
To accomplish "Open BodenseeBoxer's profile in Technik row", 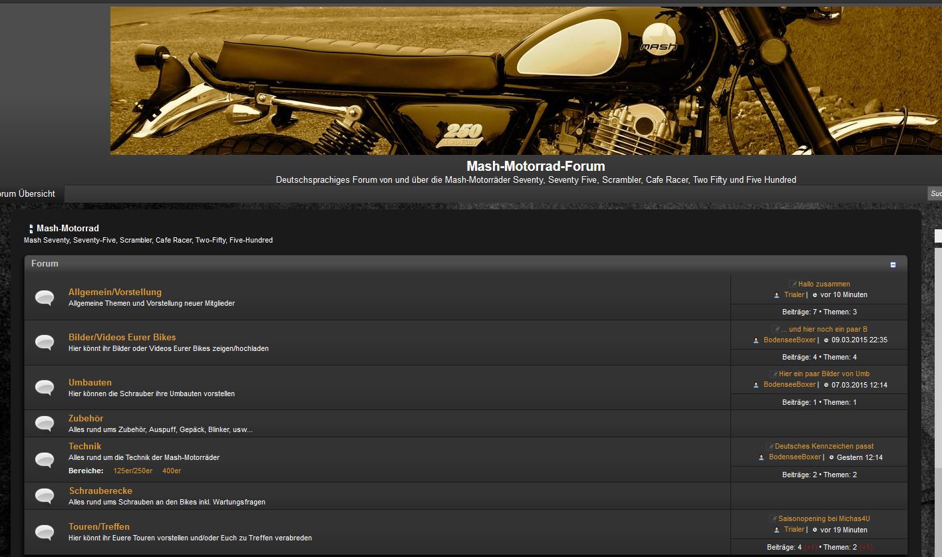I will (795, 457).
